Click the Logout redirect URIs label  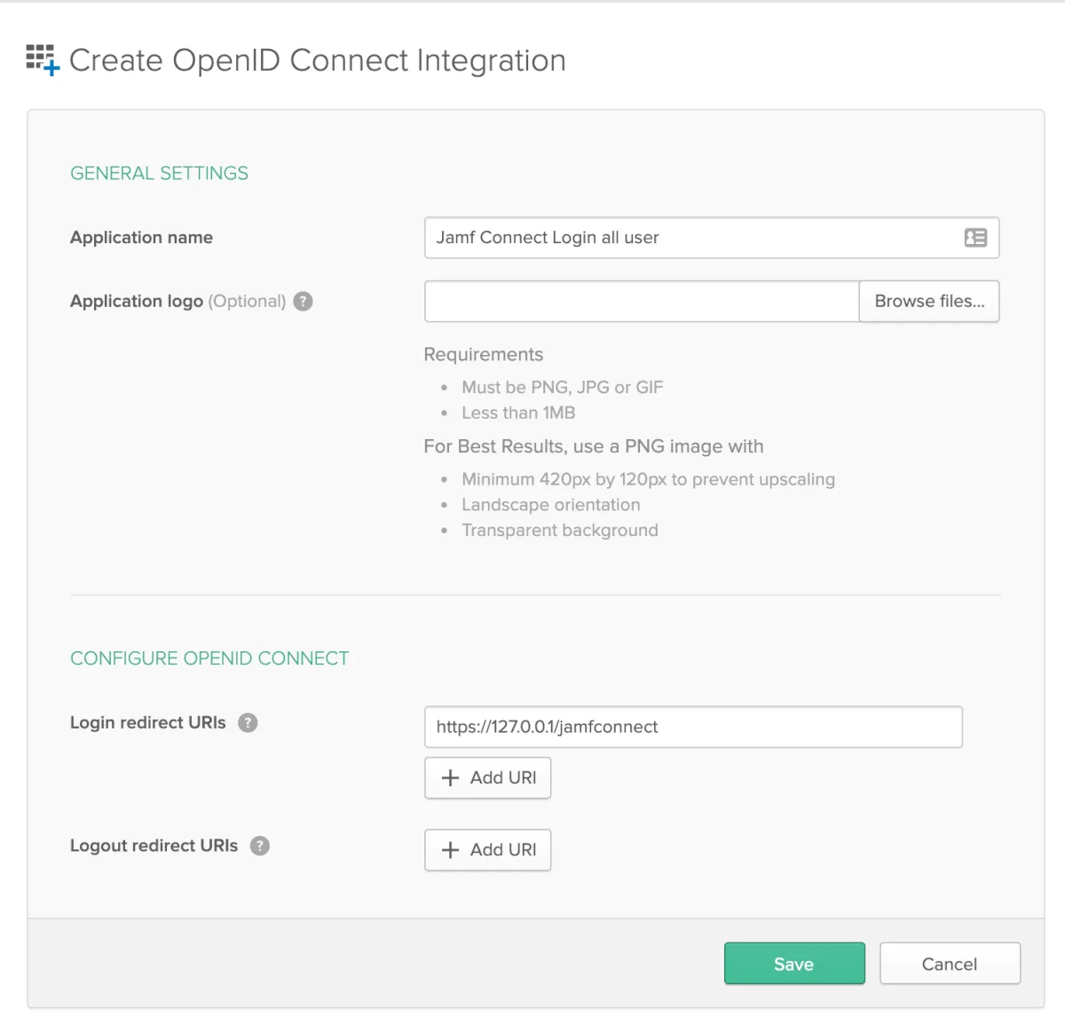point(154,846)
